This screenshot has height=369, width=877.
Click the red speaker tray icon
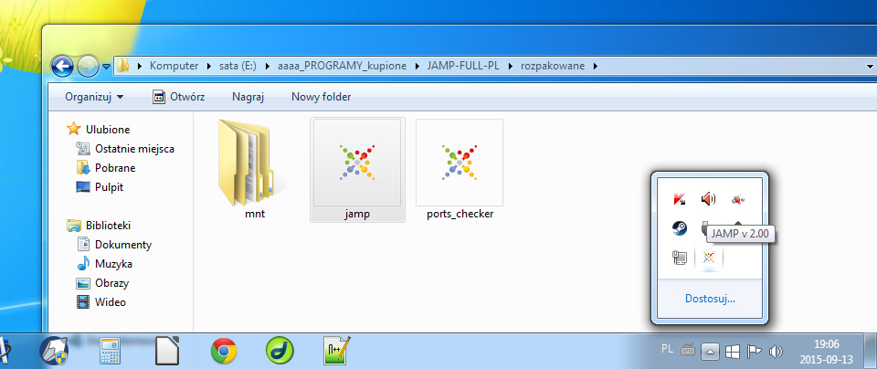coord(708,198)
